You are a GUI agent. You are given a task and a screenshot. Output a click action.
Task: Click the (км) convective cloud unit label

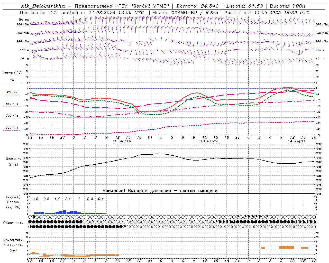[x=13, y=250]
